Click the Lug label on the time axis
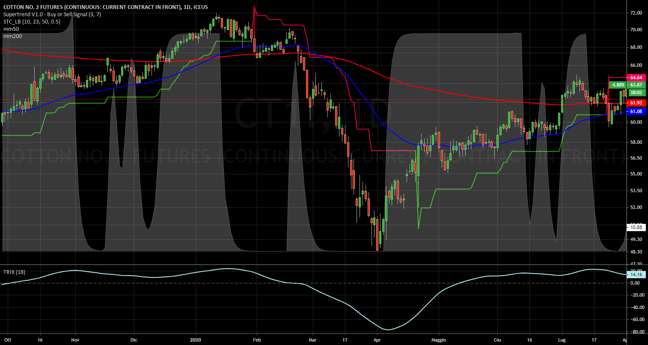648x345 pixels. tap(561, 340)
